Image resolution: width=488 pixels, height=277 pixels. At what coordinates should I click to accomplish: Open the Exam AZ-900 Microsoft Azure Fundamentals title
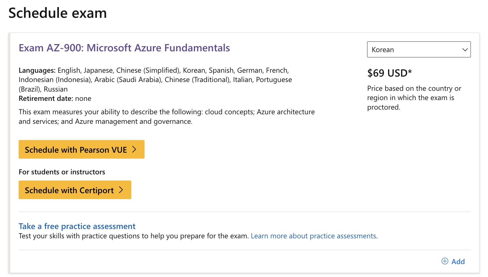pos(124,48)
